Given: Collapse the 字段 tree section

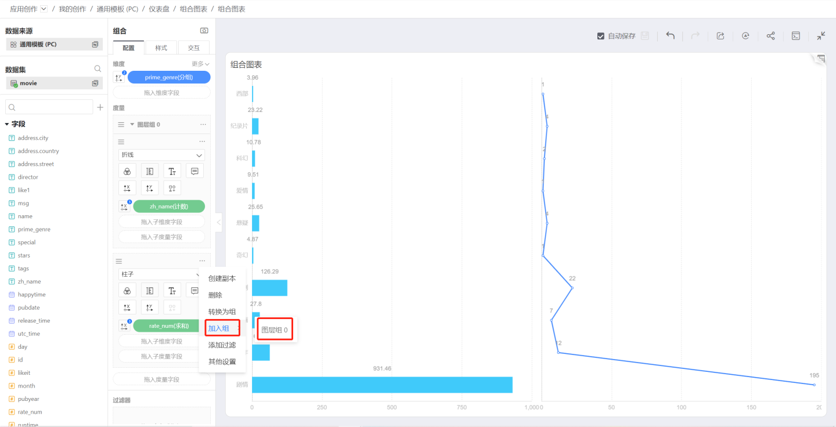Looking at the screenshot, I should click(x=7, y=124).
